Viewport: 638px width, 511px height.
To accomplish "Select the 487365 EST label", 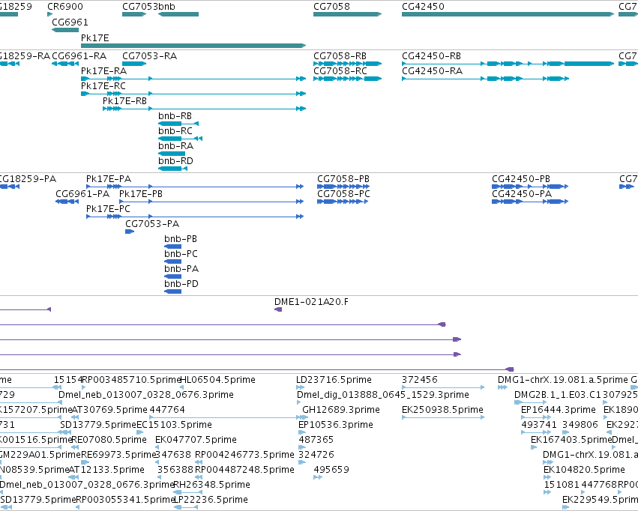I will tap(316, 440).
